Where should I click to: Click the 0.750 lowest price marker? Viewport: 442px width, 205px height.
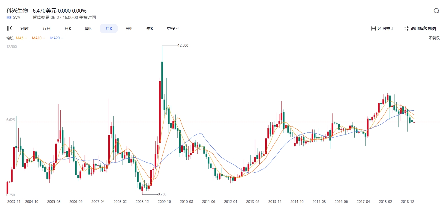pos(162,194)
